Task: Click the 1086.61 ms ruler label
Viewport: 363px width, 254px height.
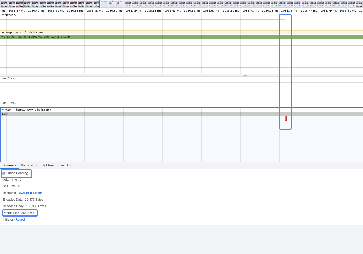Action: coord(153,11)
